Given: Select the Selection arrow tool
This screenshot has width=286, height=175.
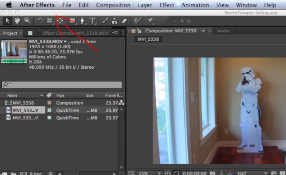Looking at the screenshot, I should pos(7,21).
